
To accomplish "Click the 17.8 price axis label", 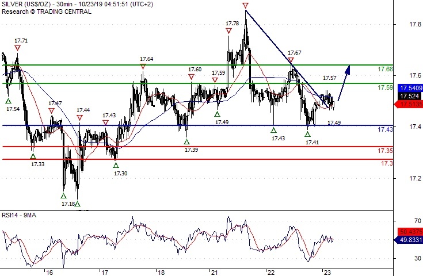I will 415,24.
